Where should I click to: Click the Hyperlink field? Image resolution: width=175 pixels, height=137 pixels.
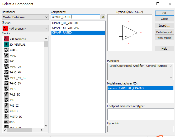pyautogui.click(x=140, y=129)
